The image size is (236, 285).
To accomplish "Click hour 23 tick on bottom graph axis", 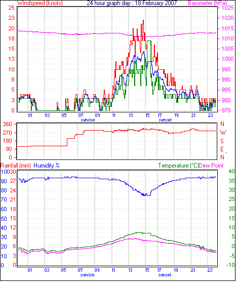I will (x=210, y=270).
